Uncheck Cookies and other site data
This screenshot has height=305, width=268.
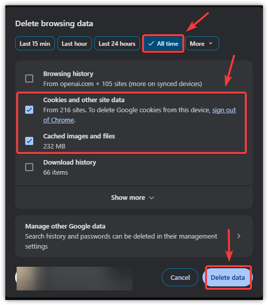(29, 110)
